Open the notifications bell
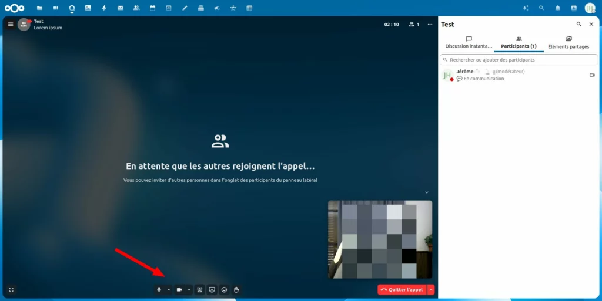Viewport: 602px width, 301px height. 557,8
